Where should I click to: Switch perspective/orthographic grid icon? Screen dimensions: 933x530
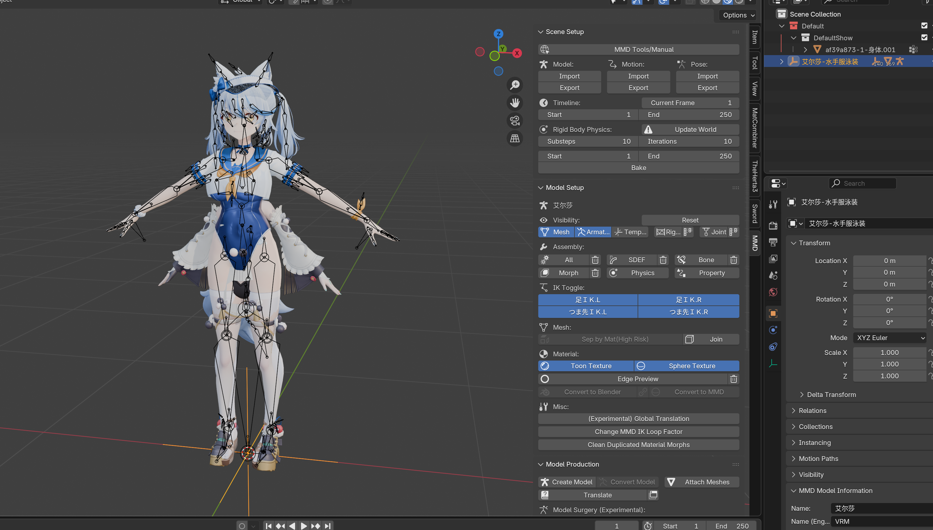tap(515, 138)
